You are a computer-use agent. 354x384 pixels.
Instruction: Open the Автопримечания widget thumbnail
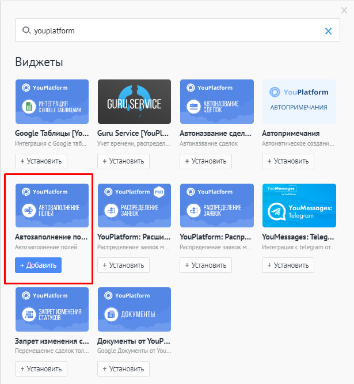(299, 102)
